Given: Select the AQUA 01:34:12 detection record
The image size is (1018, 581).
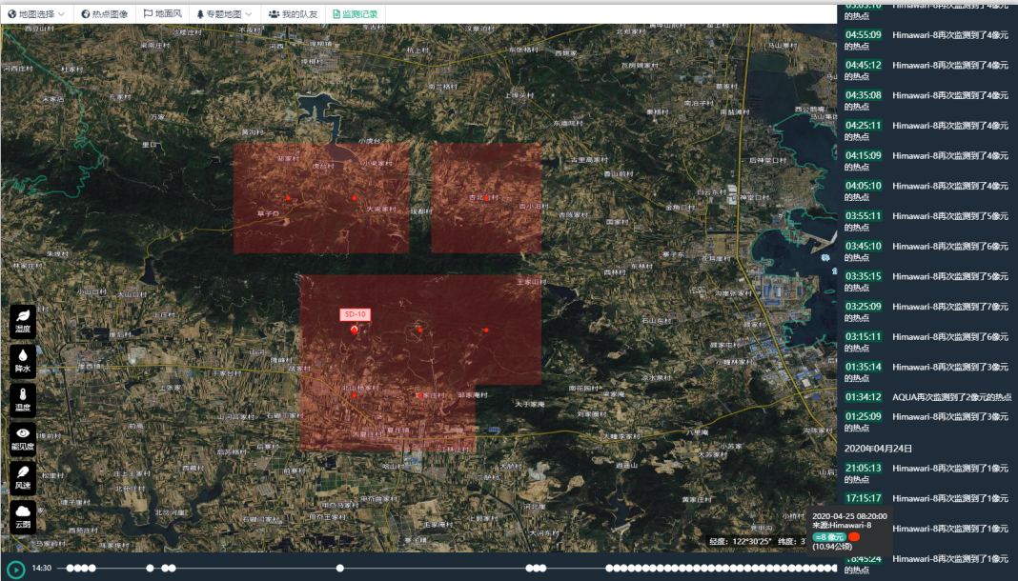Looking at the screenshot, I should [x=926, y=397].
